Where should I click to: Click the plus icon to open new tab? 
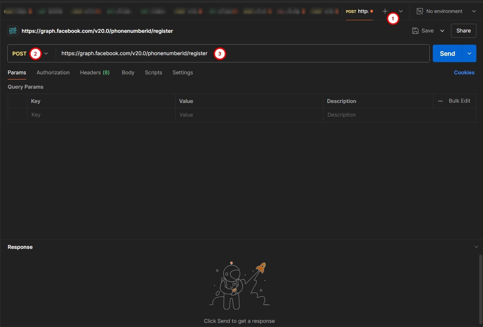[x=385, y=11]
